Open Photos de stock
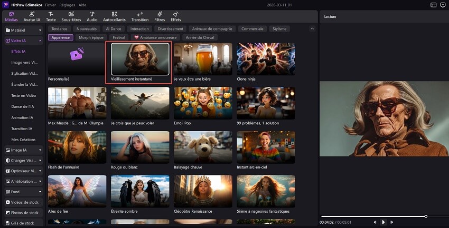The image size is (449, 228). [24, 213]
